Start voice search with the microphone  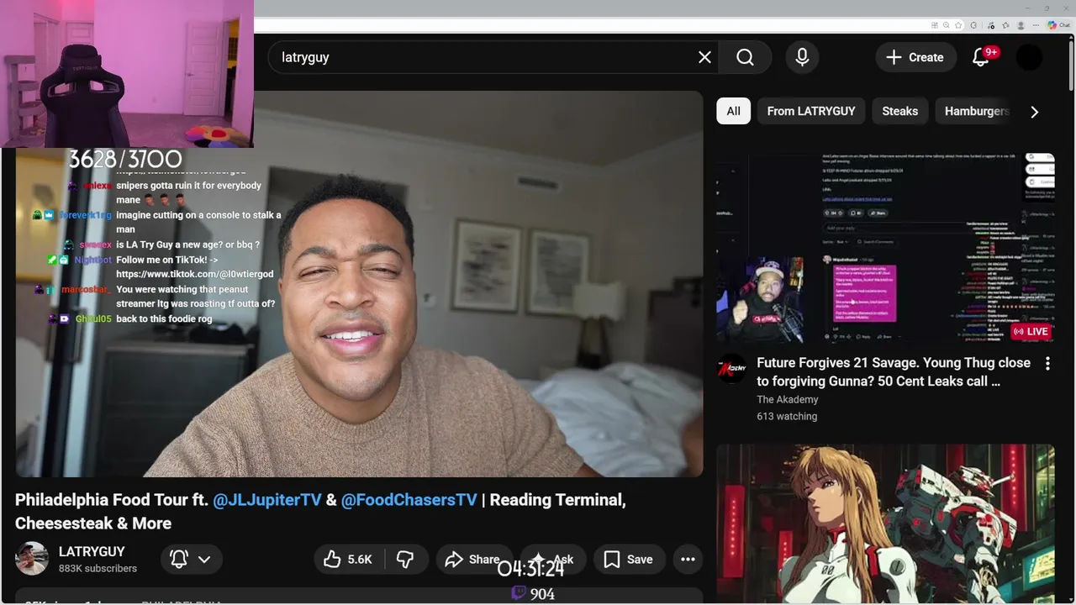[x=803, y=57]
